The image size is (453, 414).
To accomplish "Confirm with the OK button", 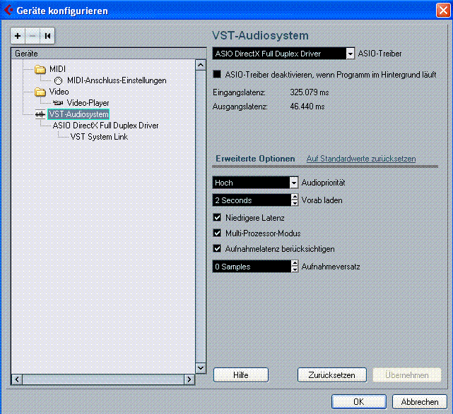I will tap(359, 401).
